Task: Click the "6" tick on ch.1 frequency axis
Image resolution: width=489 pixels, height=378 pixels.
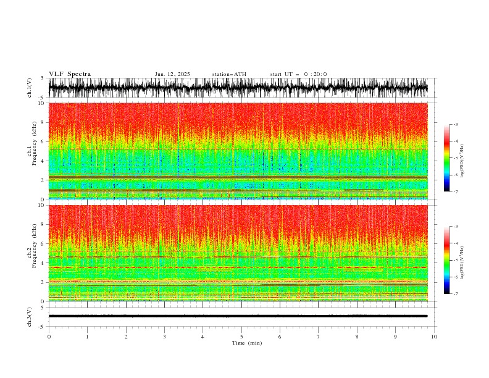Action: [44, 141]
